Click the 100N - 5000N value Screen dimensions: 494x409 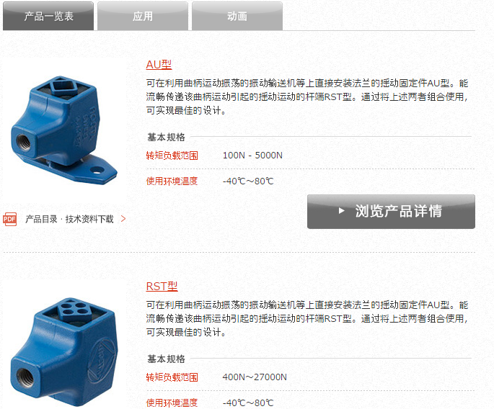pos(252,156)
